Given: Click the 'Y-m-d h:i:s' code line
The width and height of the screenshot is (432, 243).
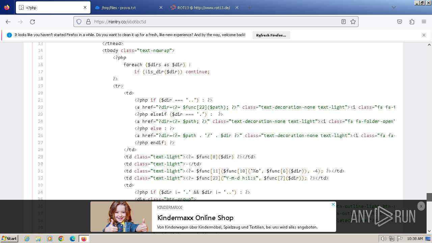Looking at the screenshot, I should (x=226, y=178).
